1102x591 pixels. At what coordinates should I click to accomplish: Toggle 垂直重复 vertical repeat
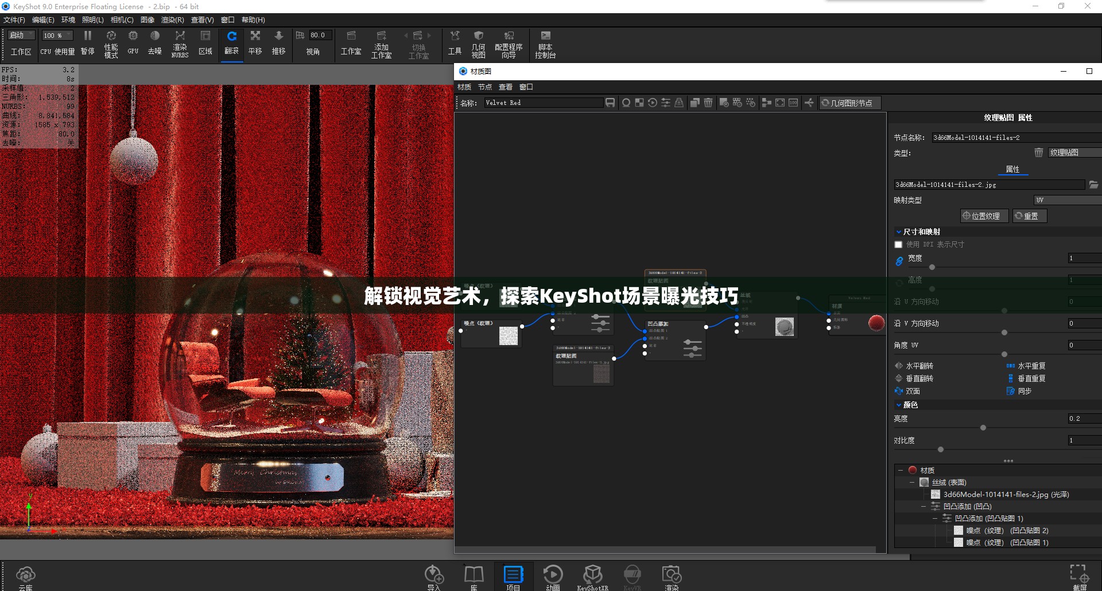coord(1026,378)
